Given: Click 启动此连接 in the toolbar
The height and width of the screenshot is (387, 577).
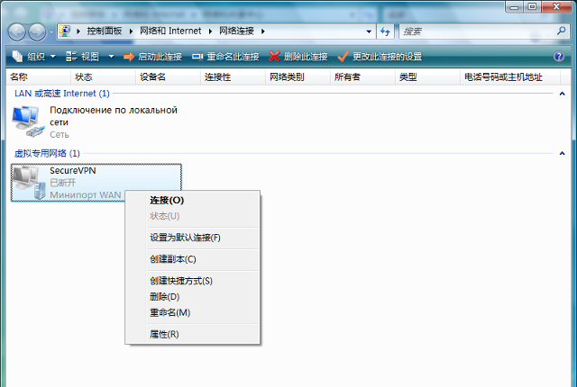Looking at the screenshot, I should 152,56.
